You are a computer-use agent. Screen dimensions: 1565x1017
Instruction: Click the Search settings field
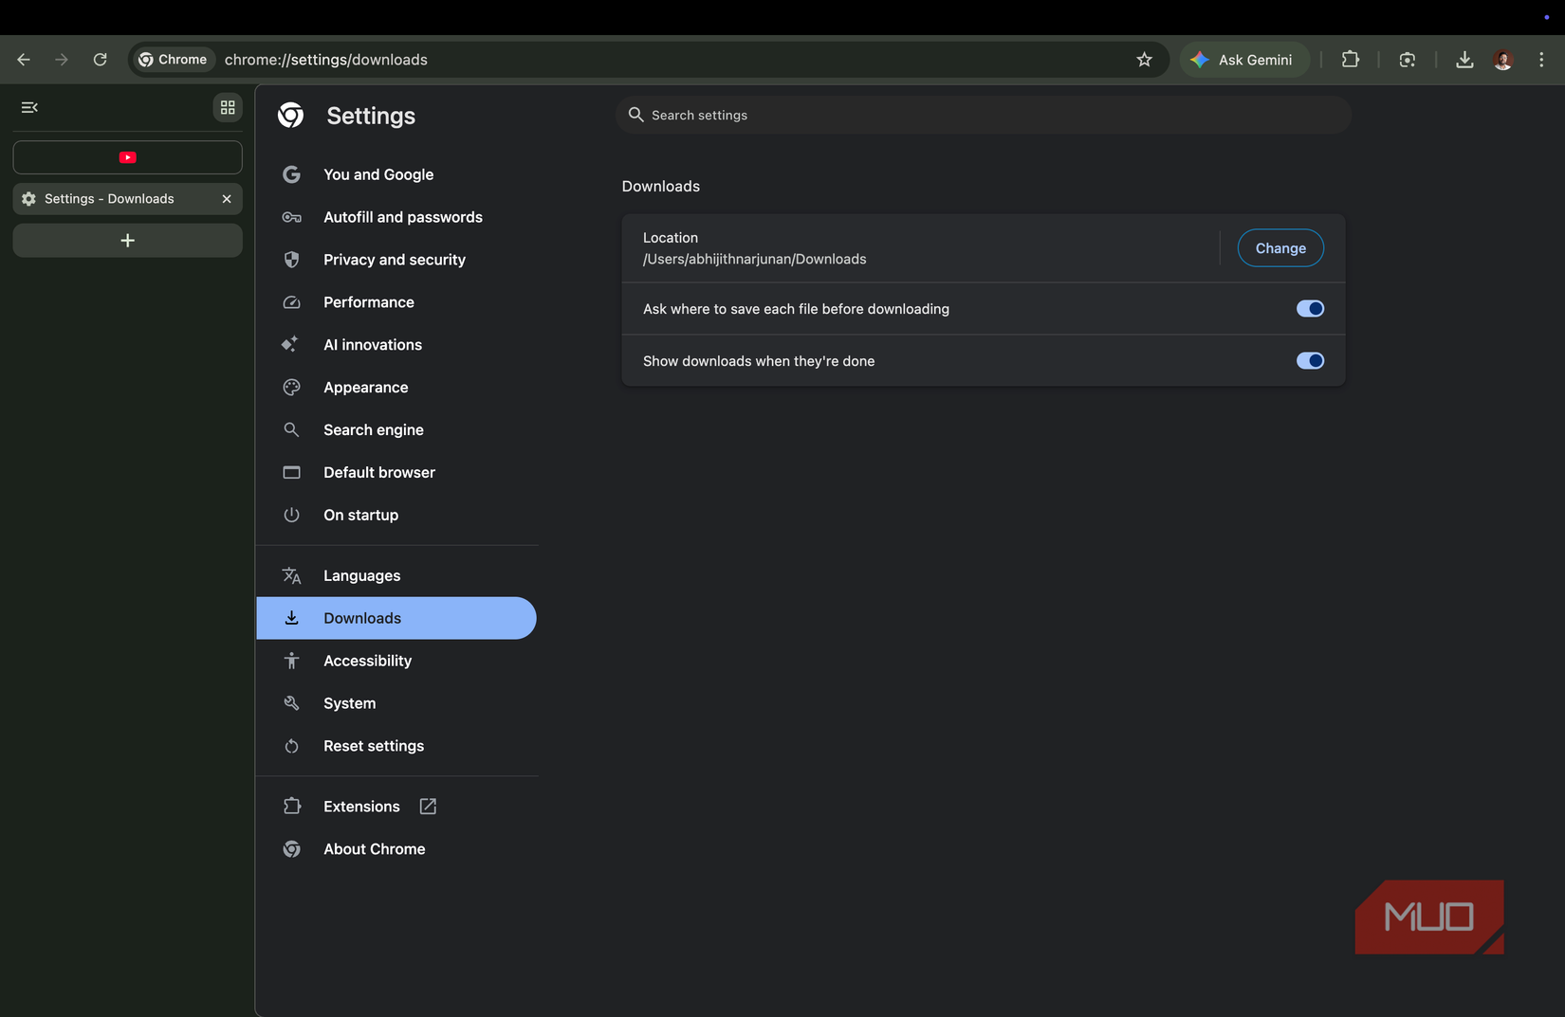click(982, 114)
